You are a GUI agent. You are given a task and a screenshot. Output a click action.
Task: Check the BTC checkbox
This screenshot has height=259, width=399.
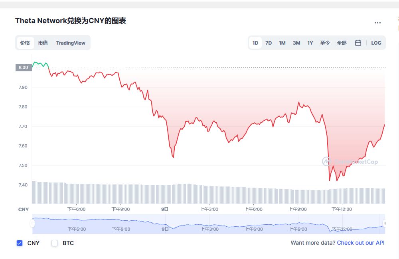pyautogui.click(x=55, y=243)
